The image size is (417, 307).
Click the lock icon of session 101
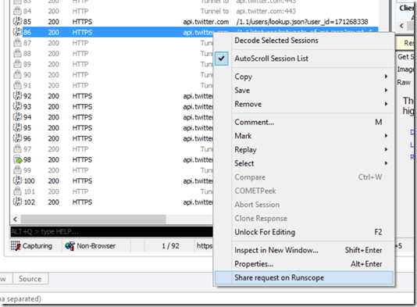pyautogui.click(x=17, y=191)
